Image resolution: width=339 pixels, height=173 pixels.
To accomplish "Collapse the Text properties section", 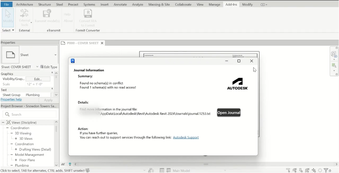I will coord(52,89).
